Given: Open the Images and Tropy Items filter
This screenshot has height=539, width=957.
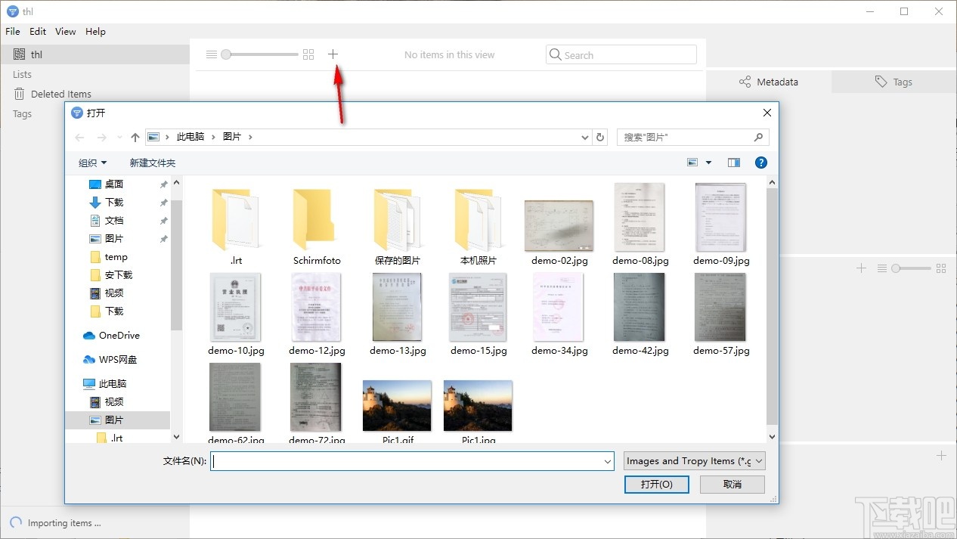Looking at the screenshot, I should [695, 461].
